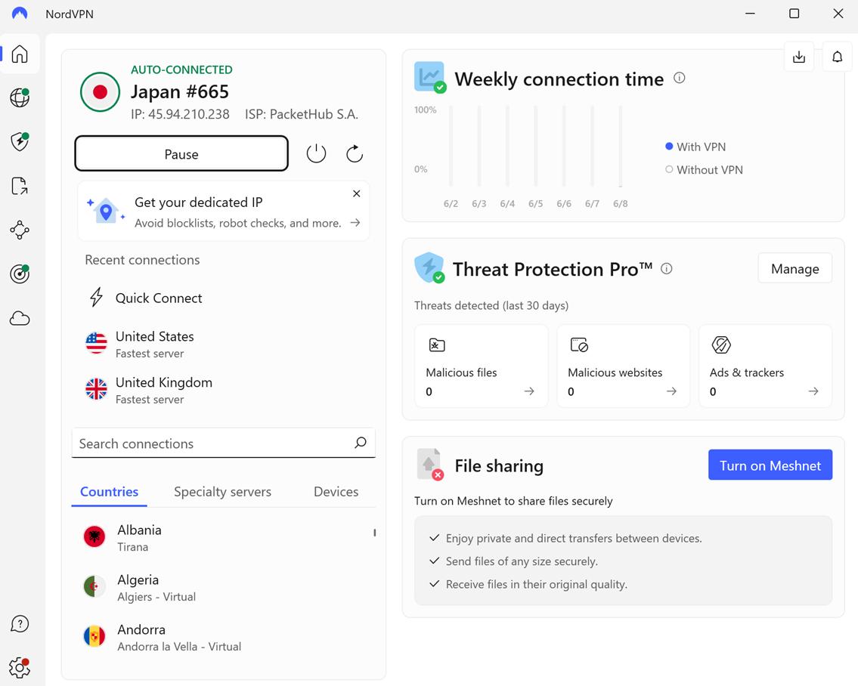Click the Albania flag icon

point(94,536)
